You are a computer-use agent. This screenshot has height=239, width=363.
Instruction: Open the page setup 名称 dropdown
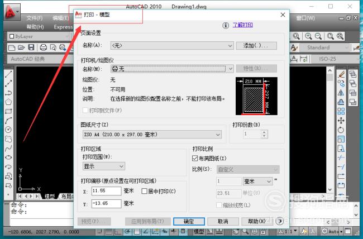(172, 46)
